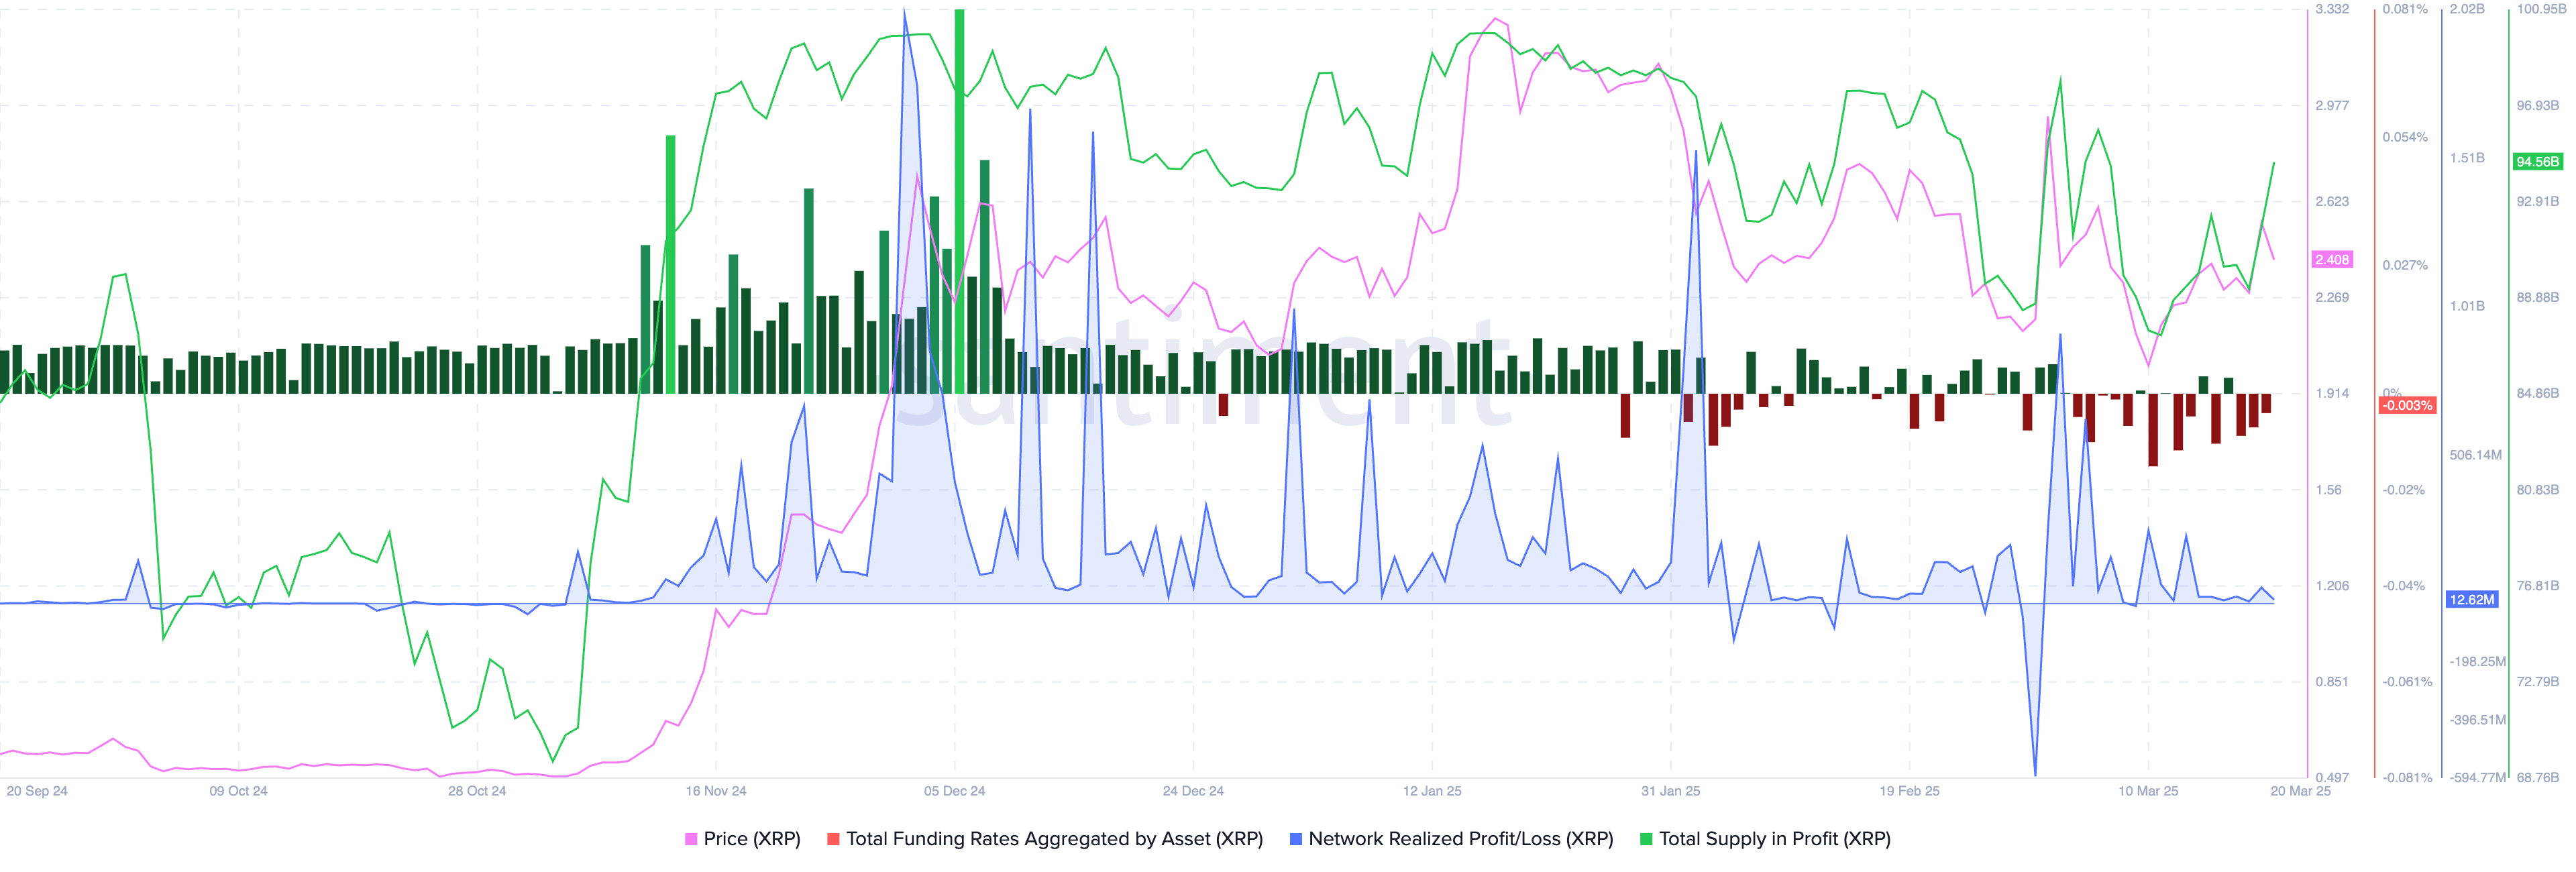Screen dimensions: 2576x872
Task: Click the 72.79B supply axis value
Action: [2537, 682]
